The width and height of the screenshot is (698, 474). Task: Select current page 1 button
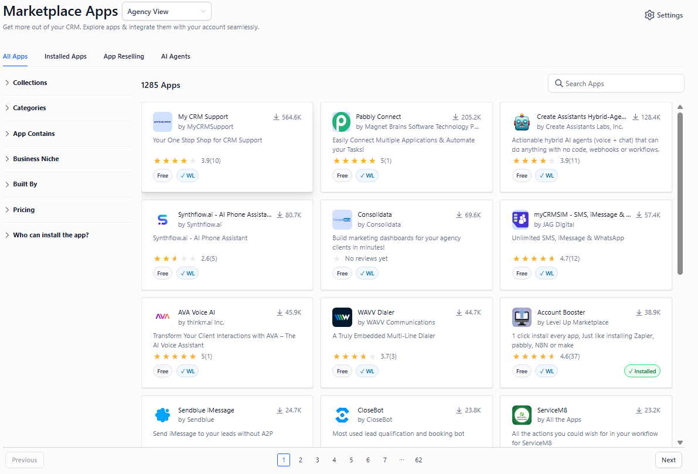click(x=284, y=460)
